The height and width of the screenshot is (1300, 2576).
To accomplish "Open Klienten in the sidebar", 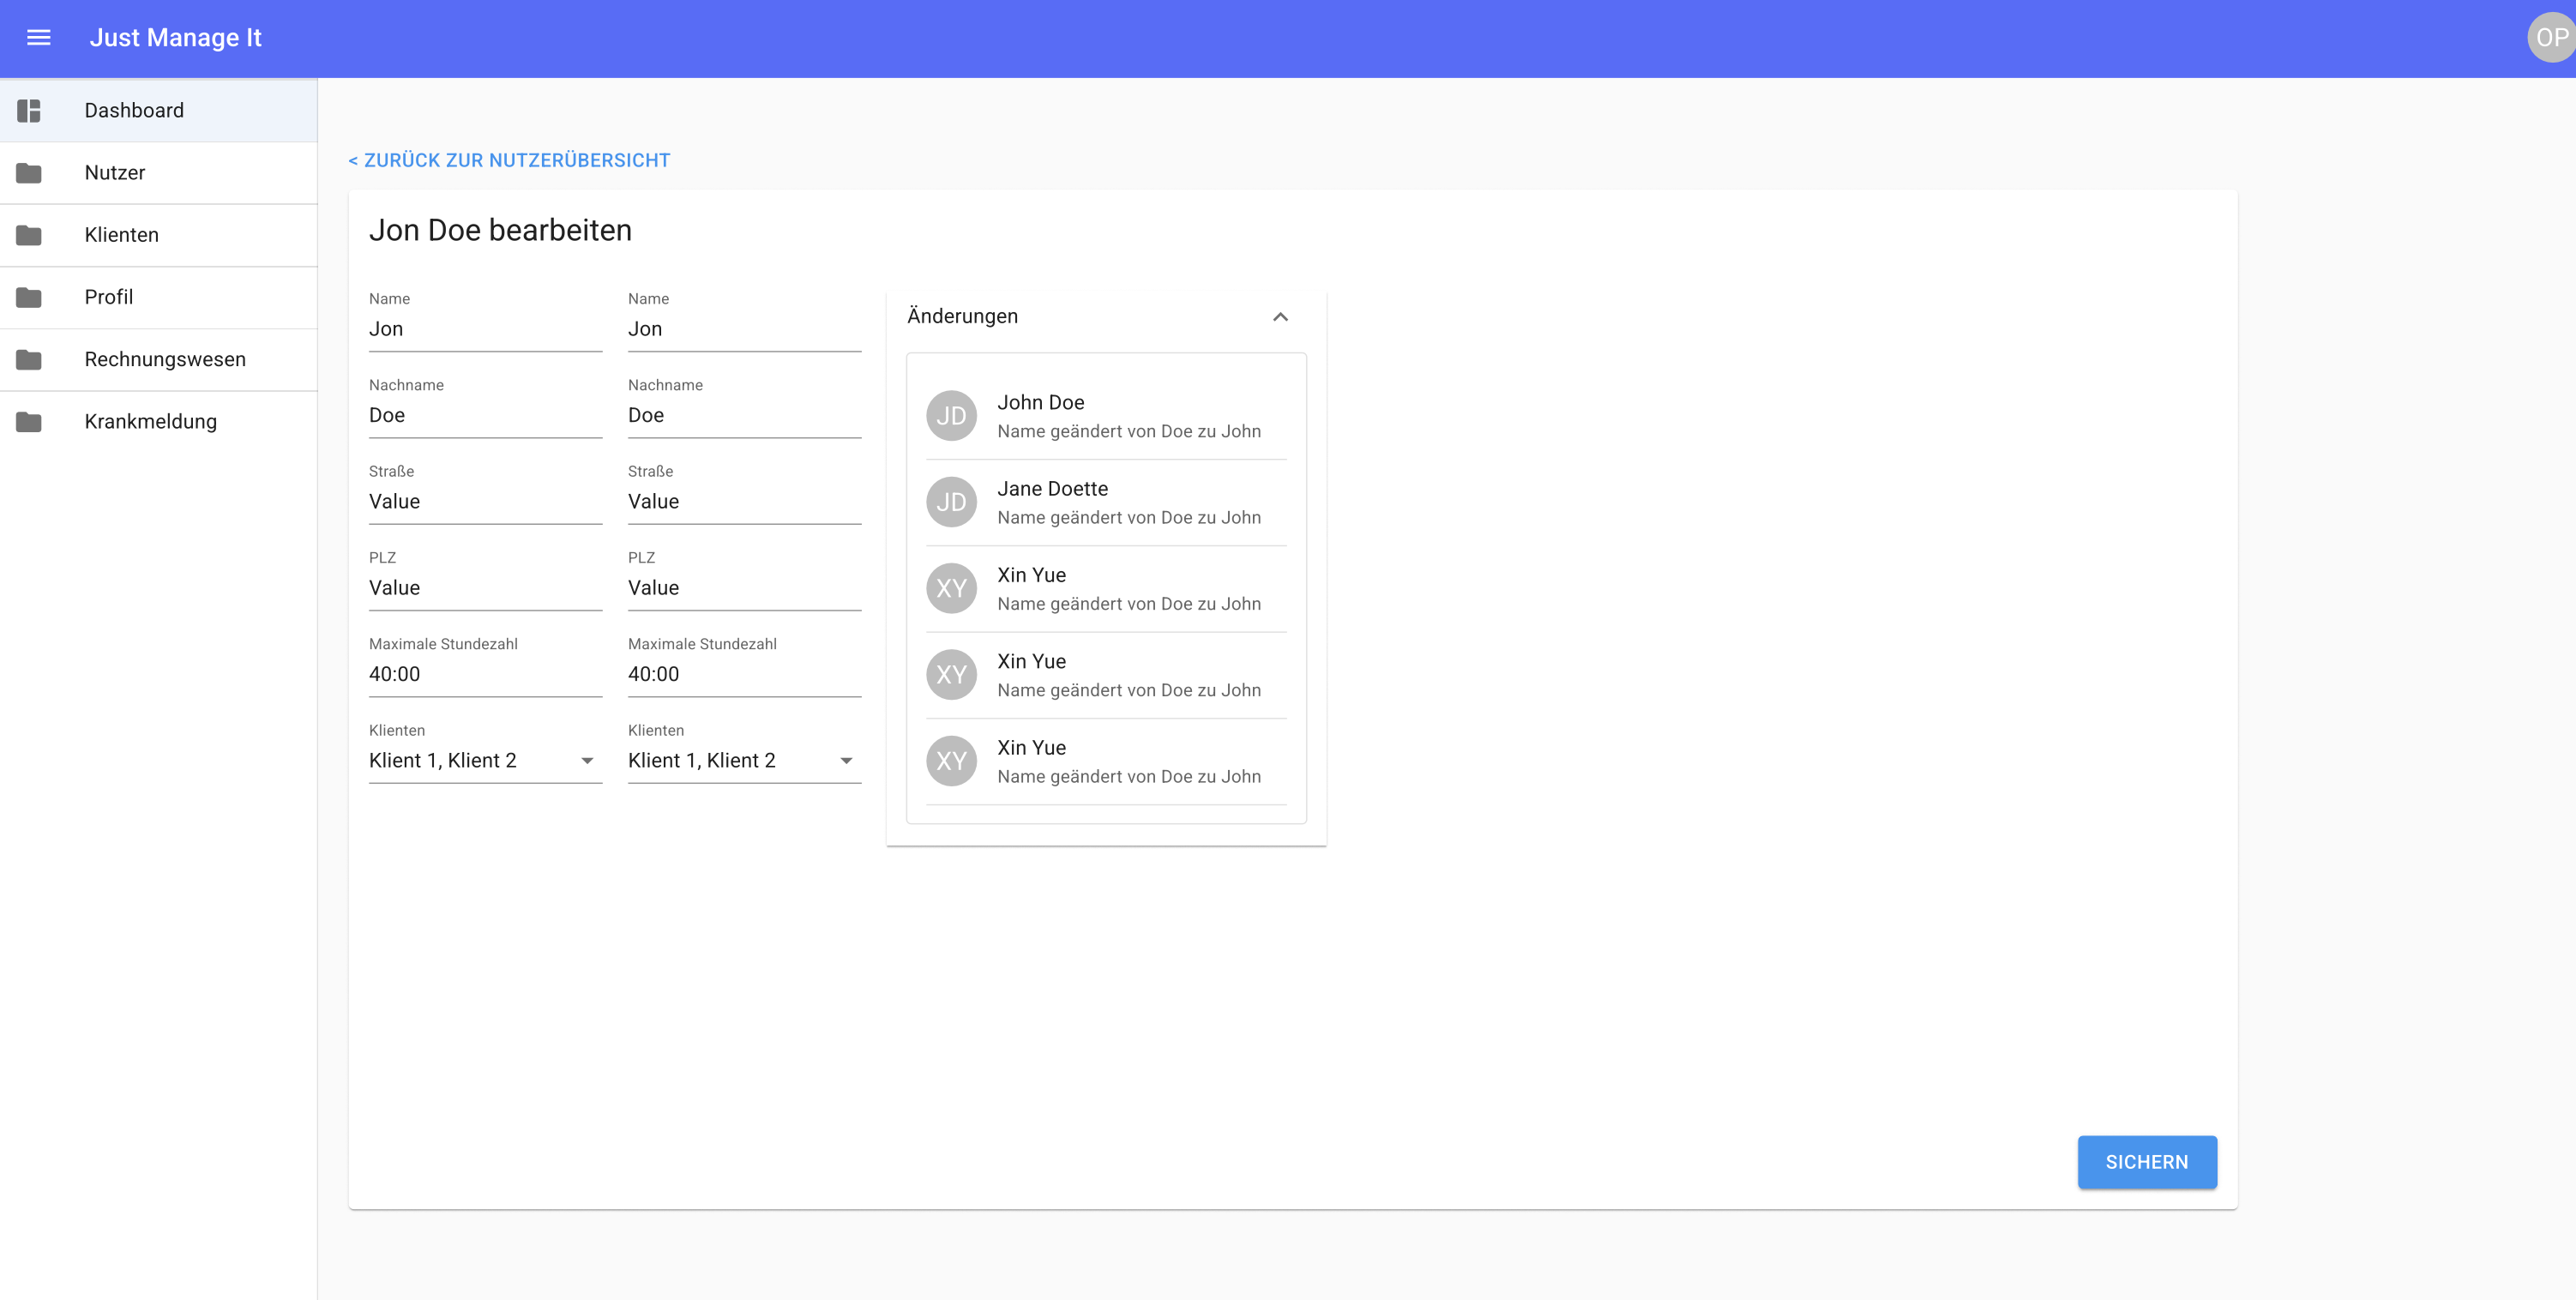I will tap(122, 235).
